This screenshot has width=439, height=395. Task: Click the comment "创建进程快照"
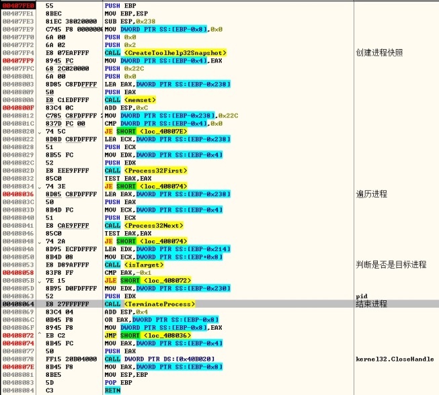click(381, 52)
